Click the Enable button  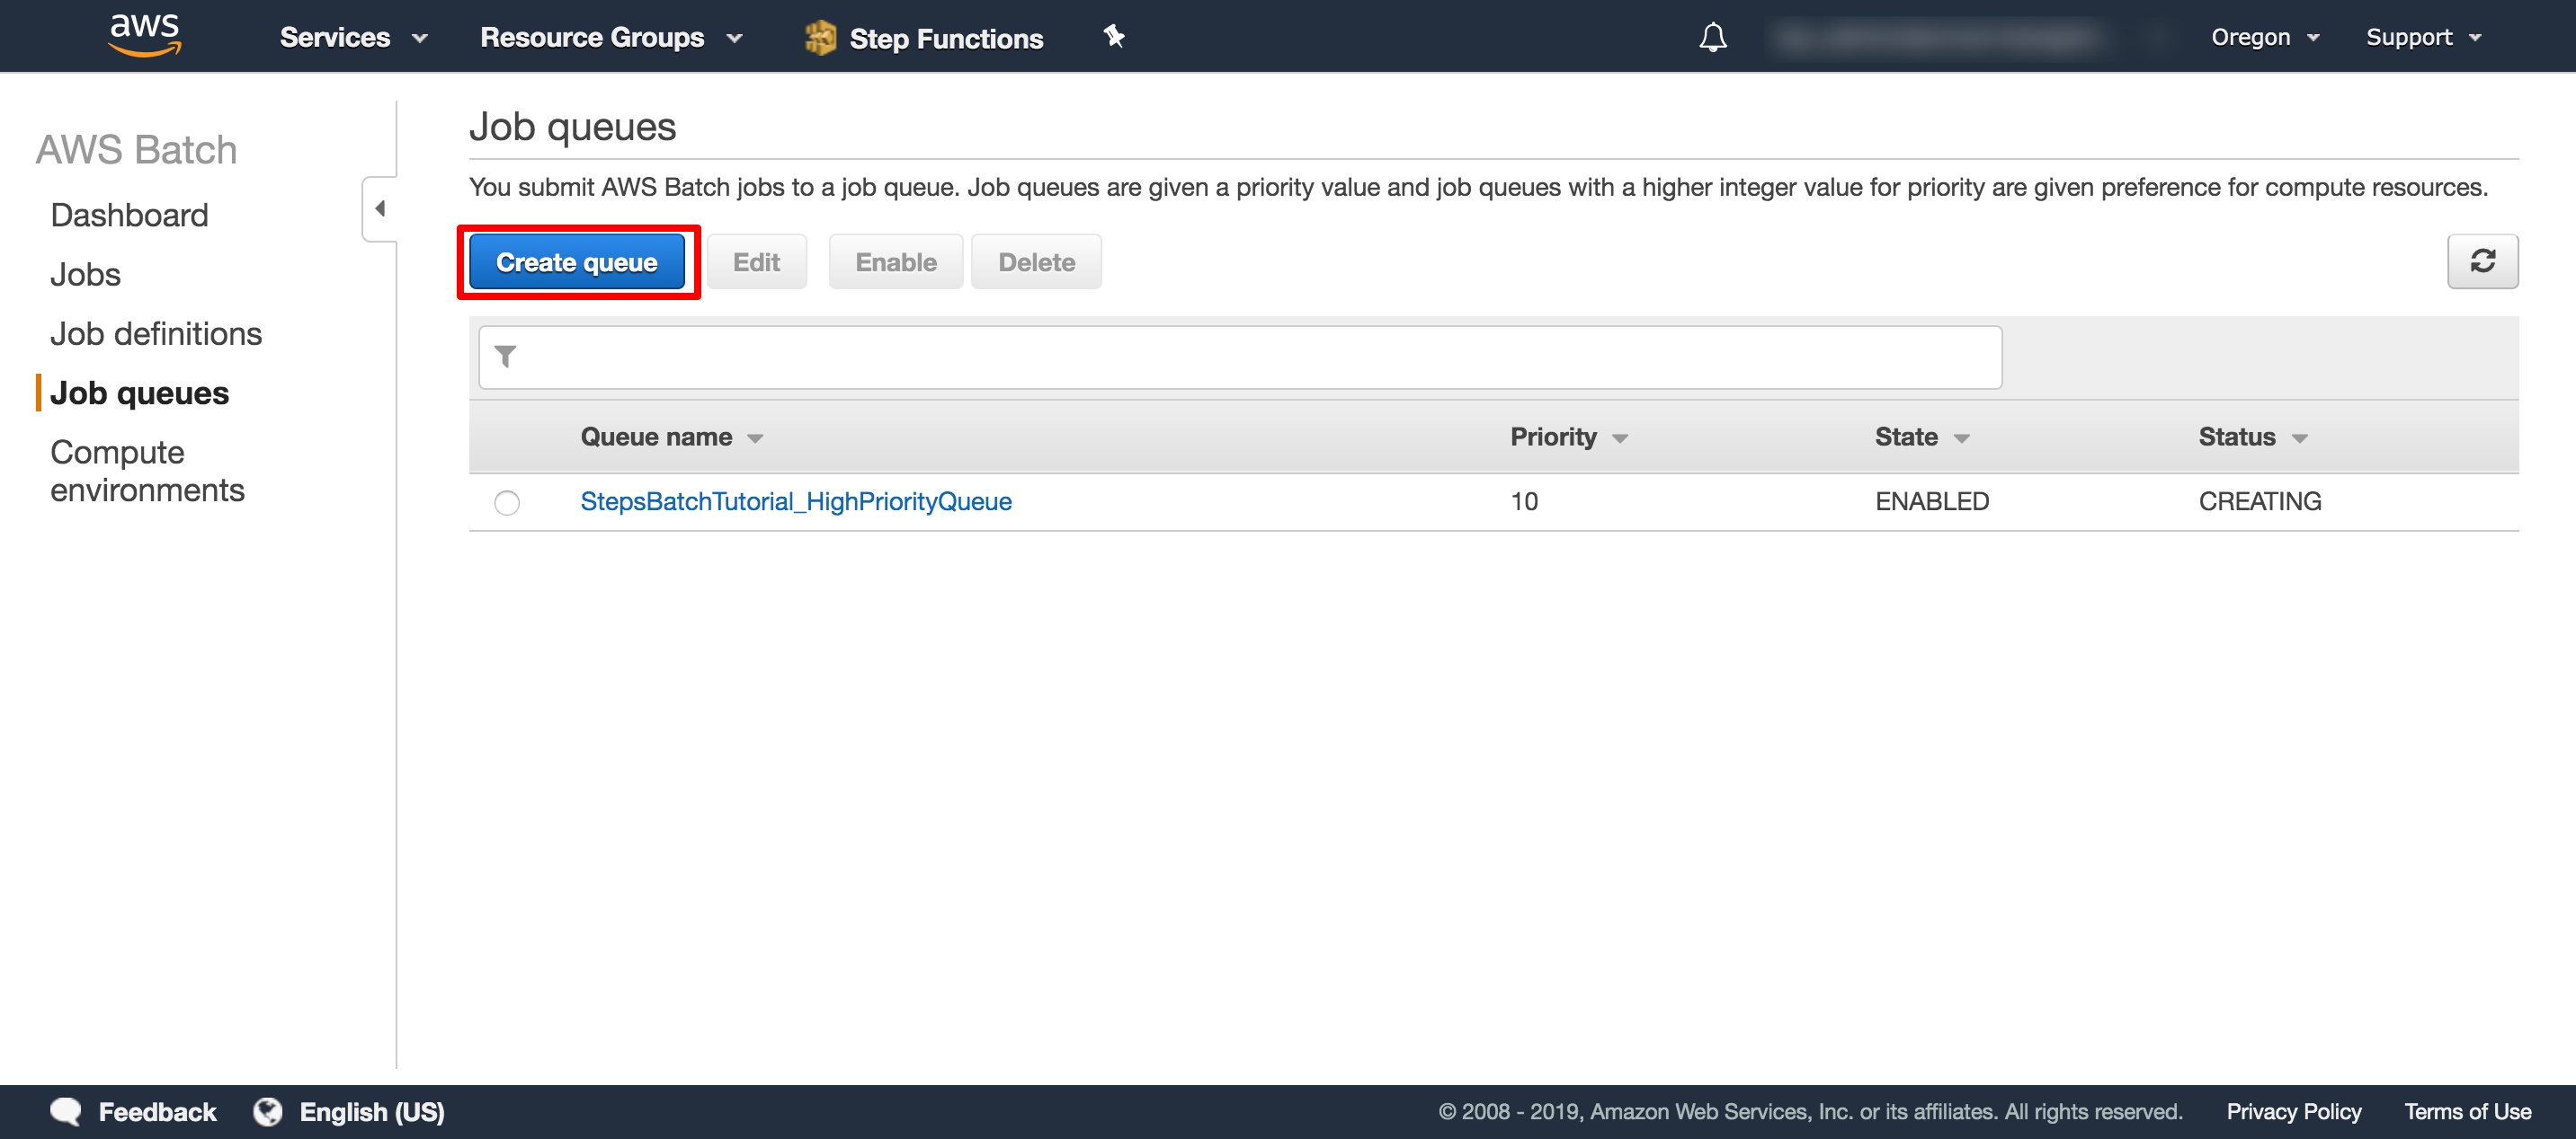[895, 261]
